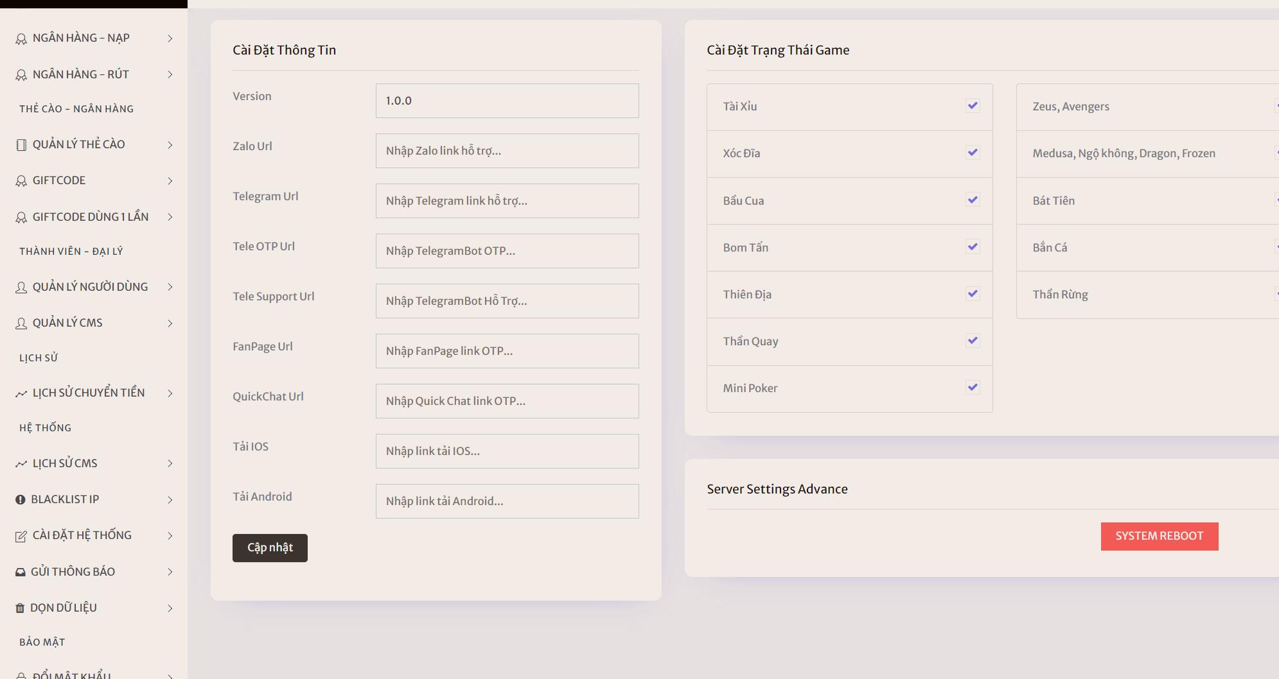
Task: Click the Bắn Cá game row text
Action: point(1050,248)
